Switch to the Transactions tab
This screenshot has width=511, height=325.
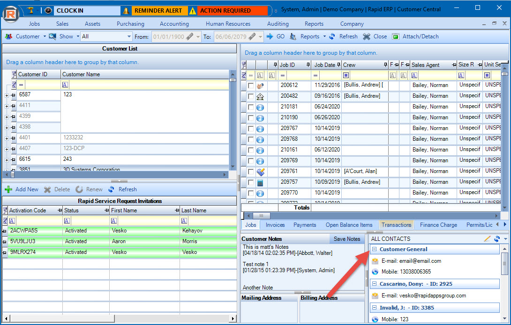396,225
